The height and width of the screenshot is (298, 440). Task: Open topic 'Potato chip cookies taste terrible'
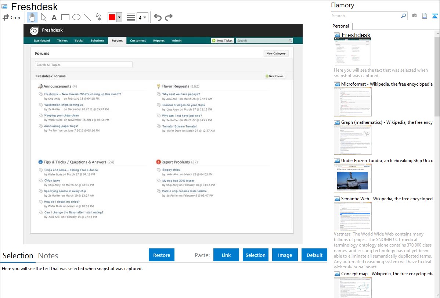[184, 191]
